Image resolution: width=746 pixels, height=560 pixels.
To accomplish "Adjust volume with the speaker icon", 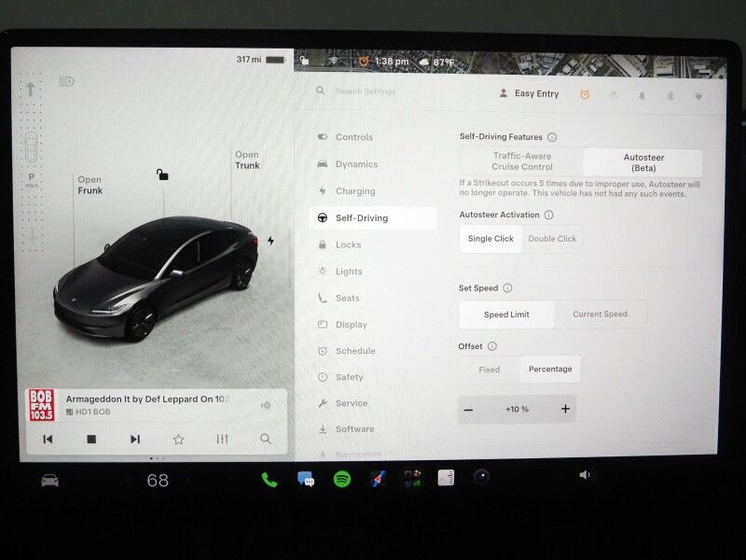I will point(585,475).
